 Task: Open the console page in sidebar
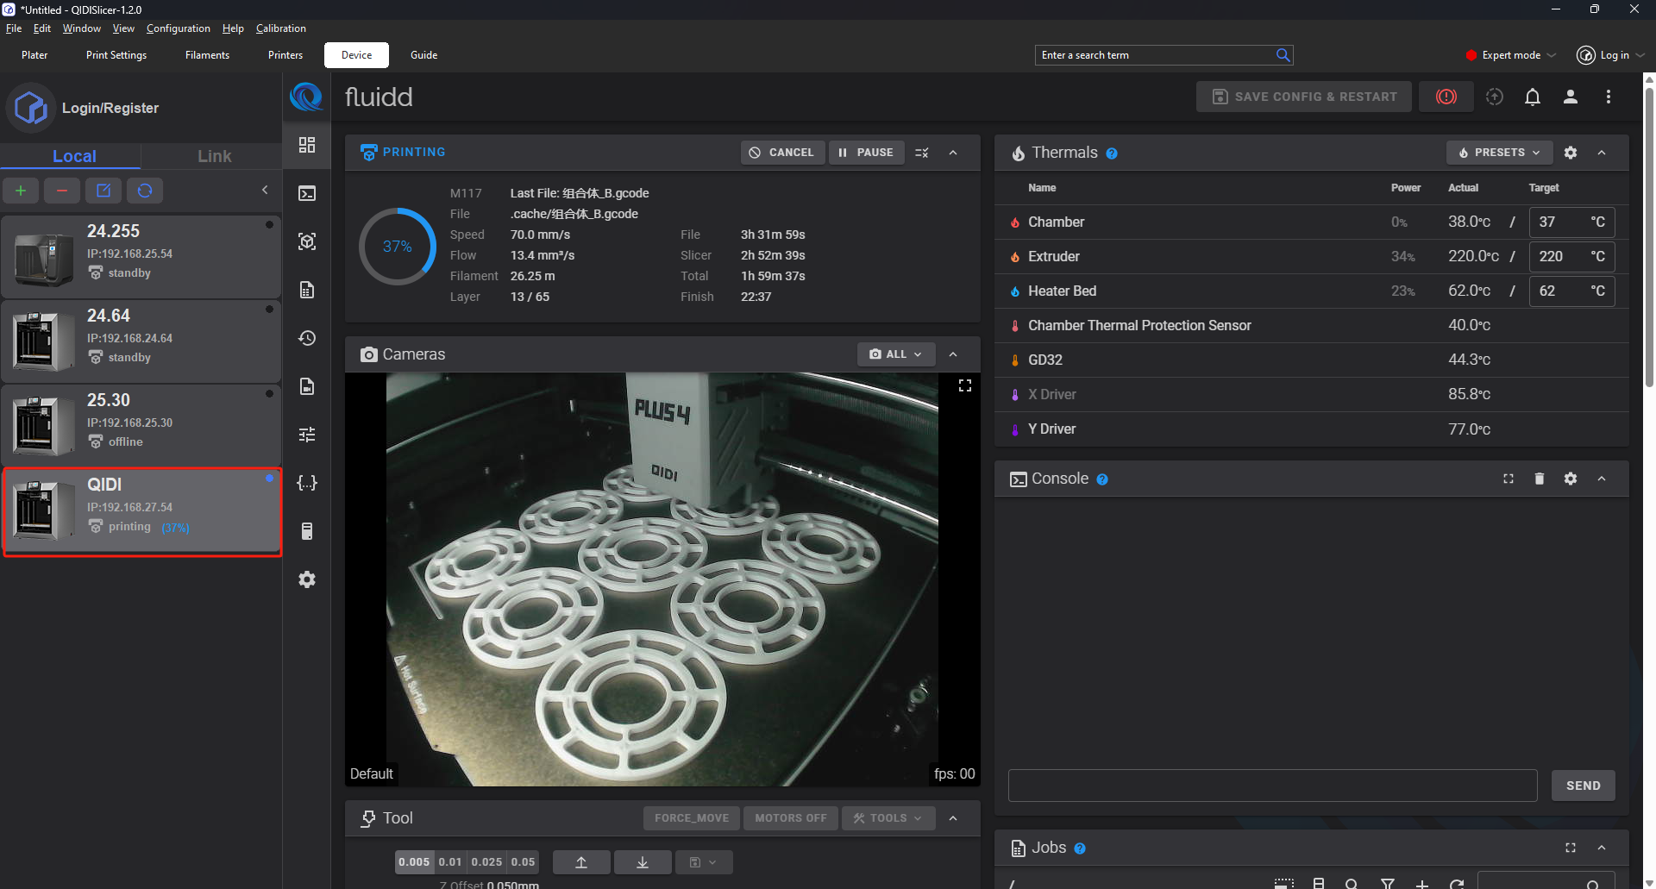coord(307,193)
